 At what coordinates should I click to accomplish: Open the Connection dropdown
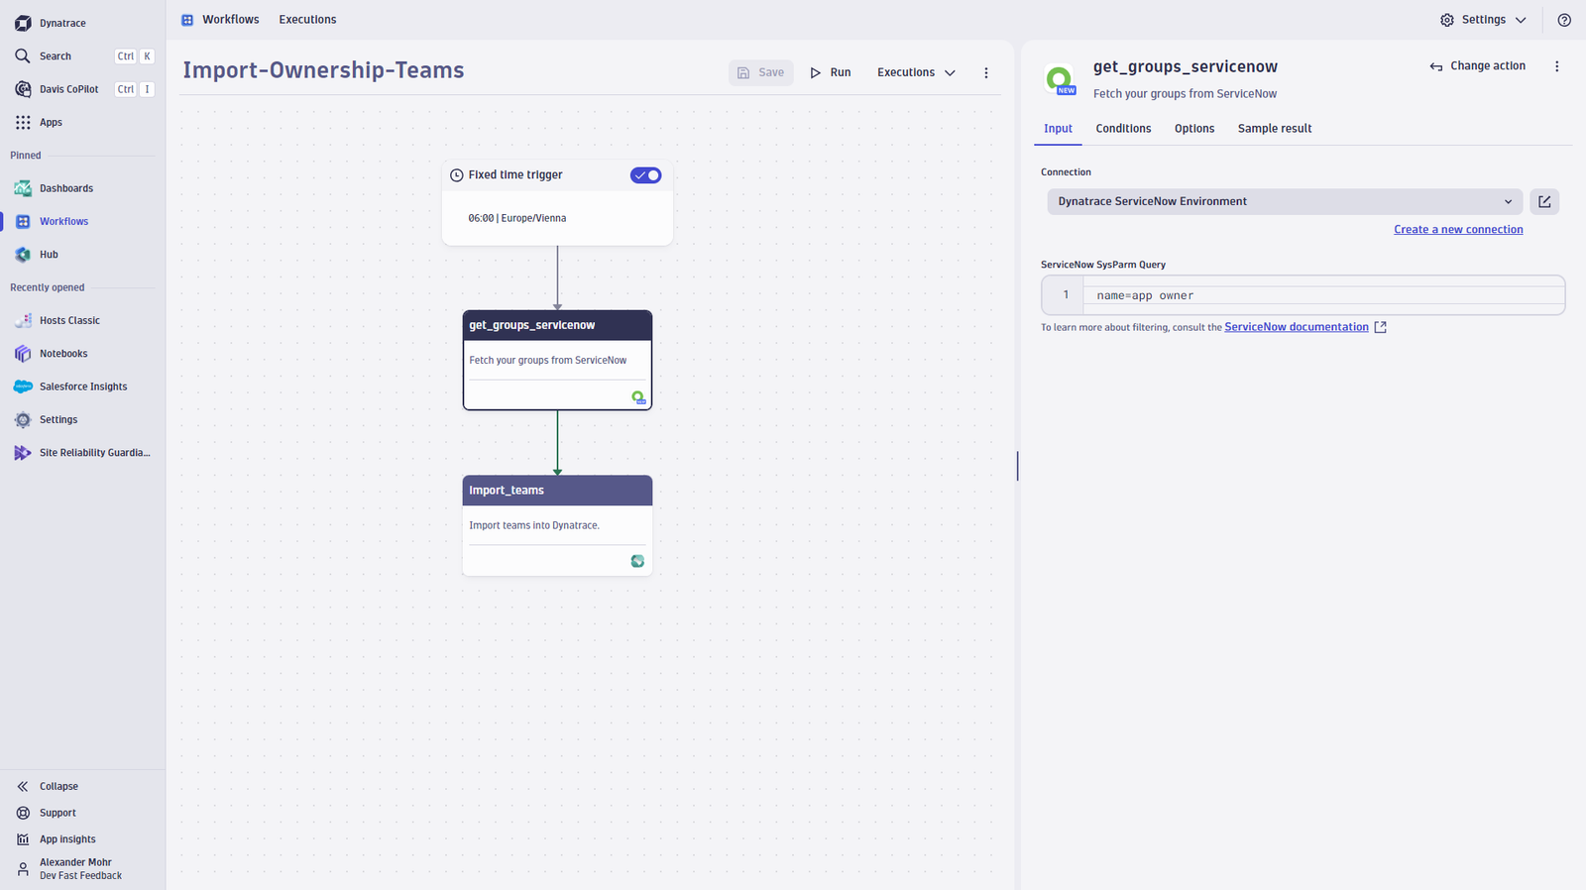1286,201
